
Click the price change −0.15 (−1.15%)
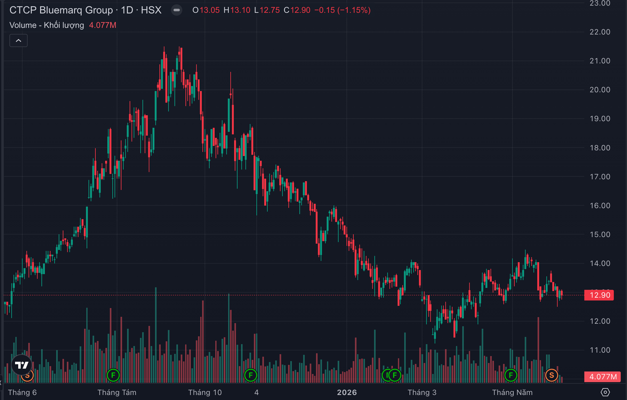(x=343, y=10)
